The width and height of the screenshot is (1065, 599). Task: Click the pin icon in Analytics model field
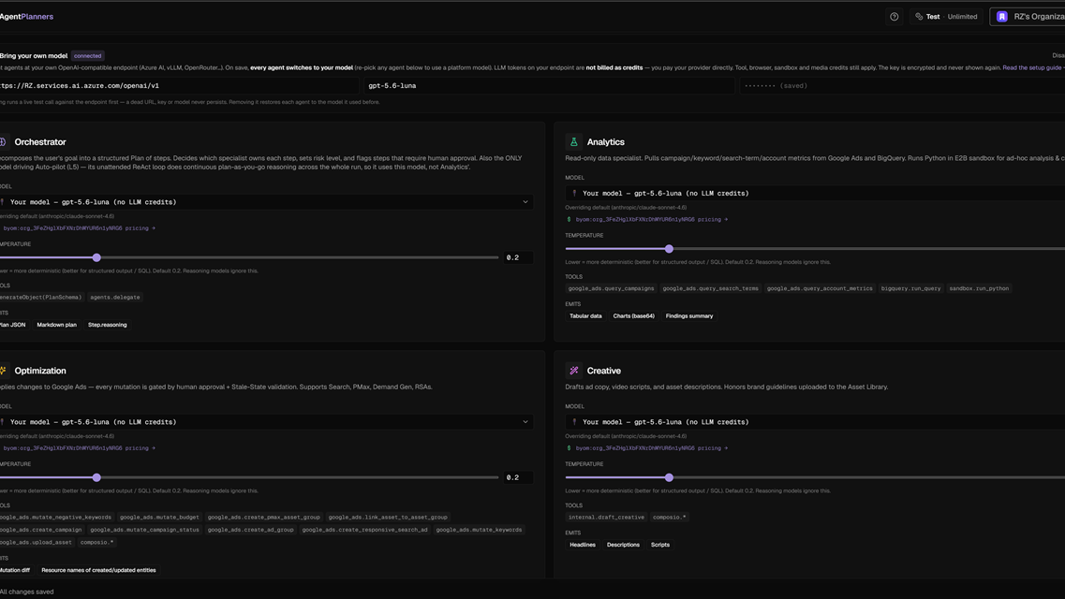coord(574,194)
